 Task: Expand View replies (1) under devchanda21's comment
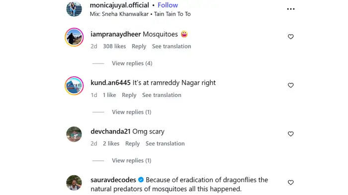[132, 160]
